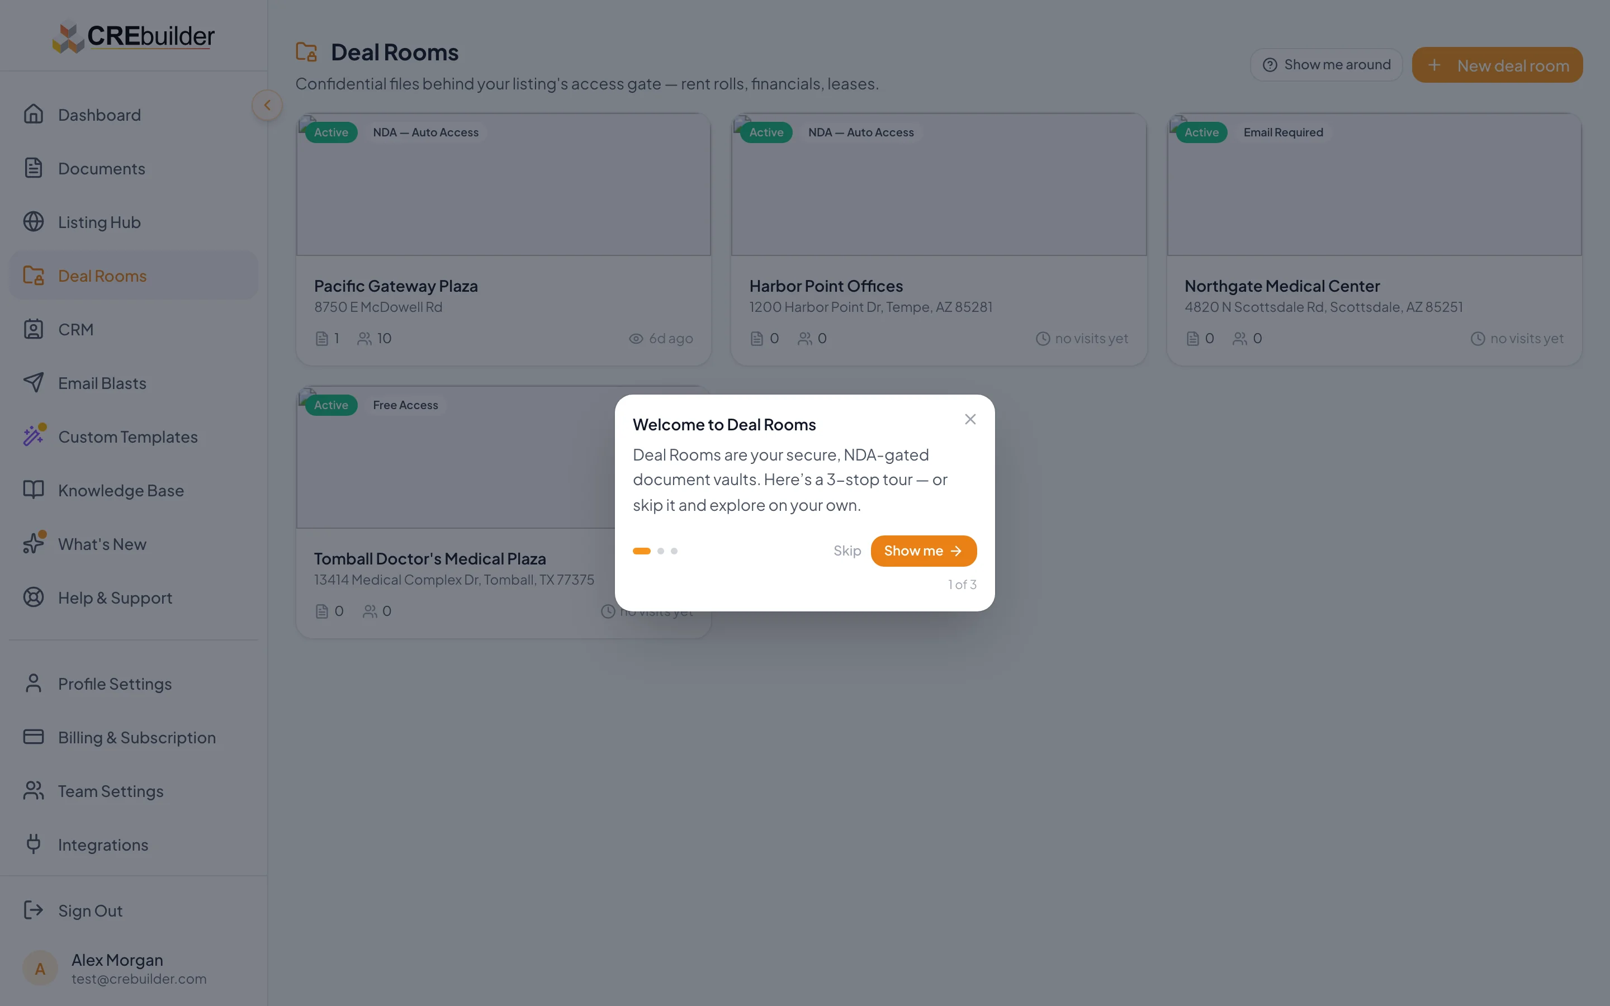Screen dimensions: 1610x1006
Task: Collapse the sidebar with the chevron button
Action: 267,105
